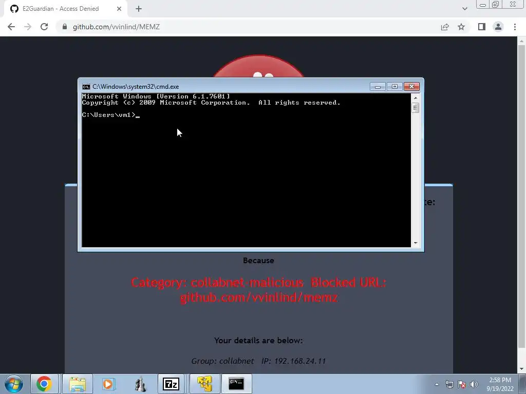
Task: Open Windows Explorer from taskbar
Action: [78, 384]
